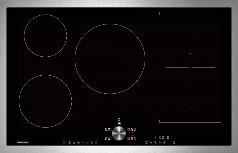Select the lower right orange zone indicator
The width and height of the screenshot is (238, 153).
[x=129, y=139]
